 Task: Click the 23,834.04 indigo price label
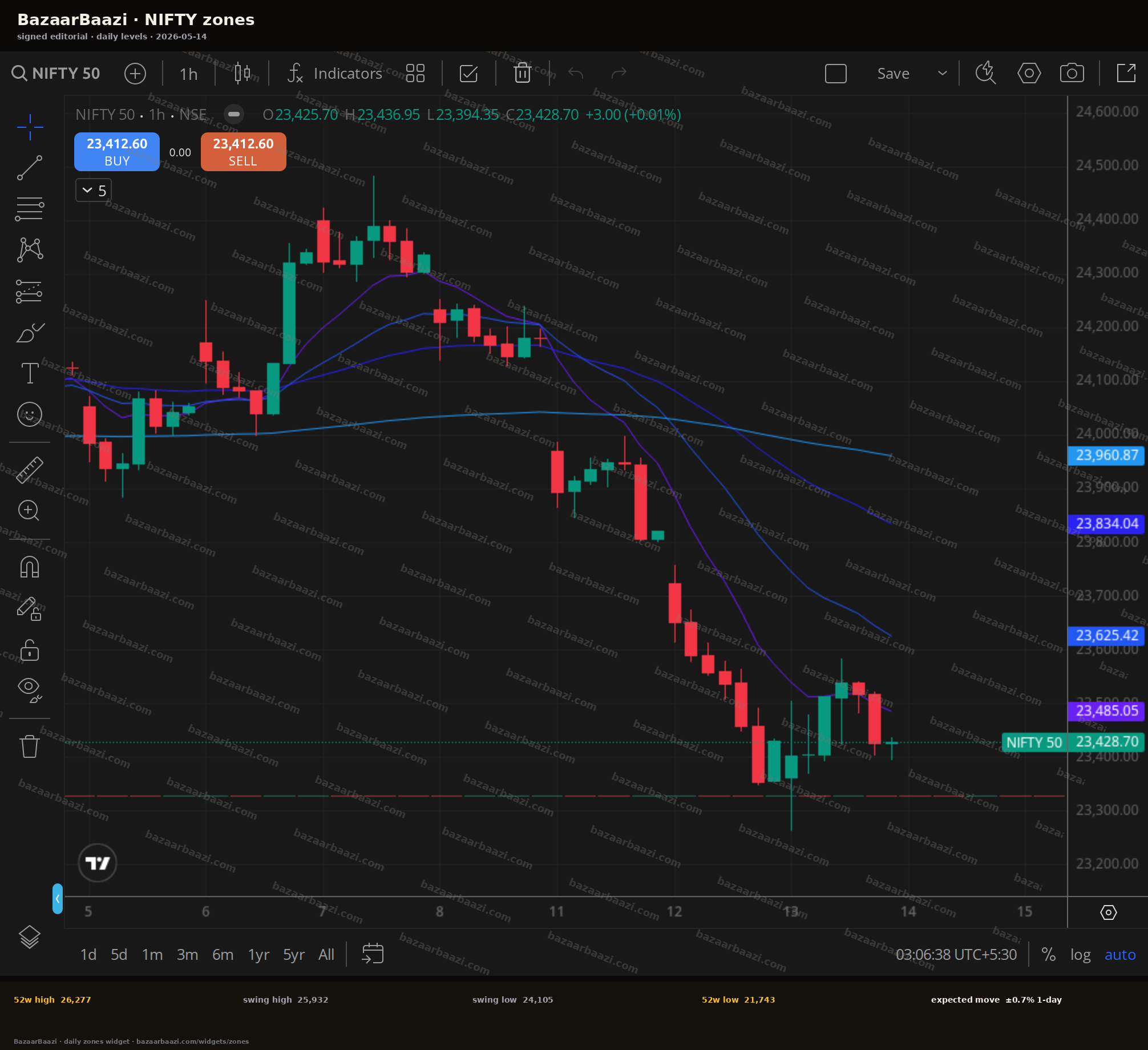1106,524
